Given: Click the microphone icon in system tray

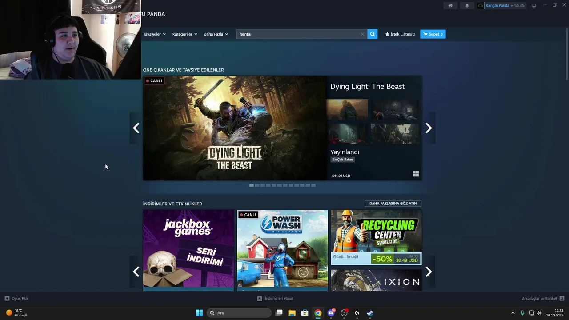Looking at the screenshot, I should (x=522, y=313).
